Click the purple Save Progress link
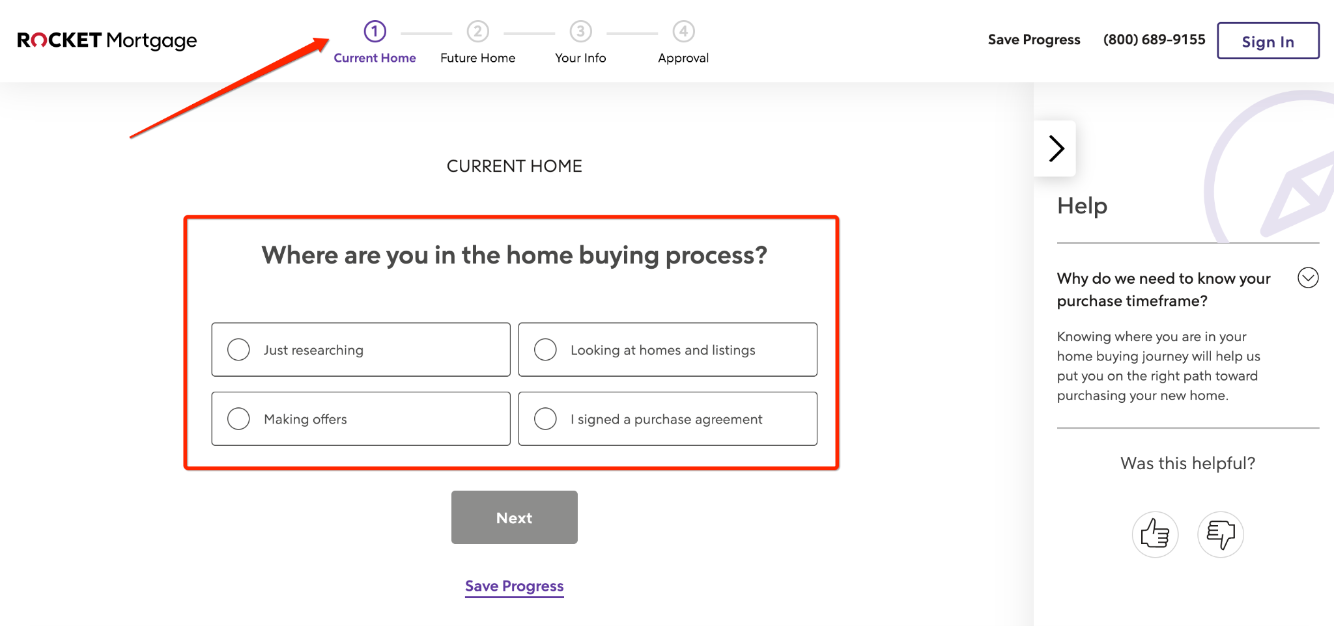This screenshot has height=626, width=1334. (x=514, y=586)
